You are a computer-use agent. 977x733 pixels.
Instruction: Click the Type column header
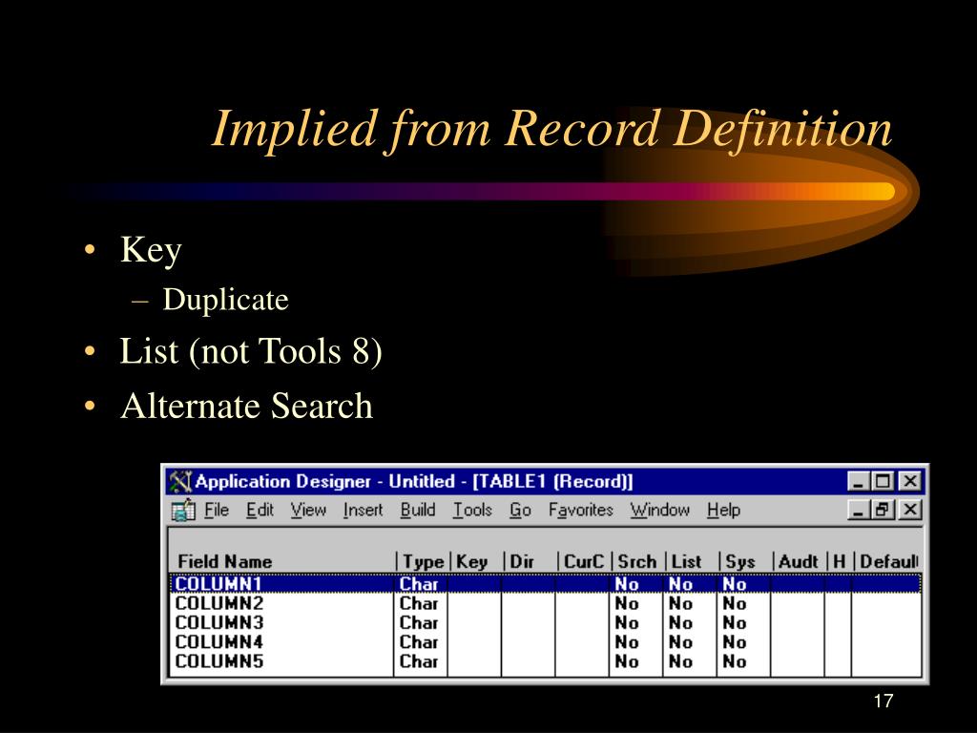423,561
